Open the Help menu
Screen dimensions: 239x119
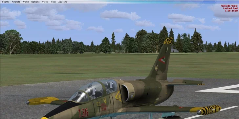53,2
